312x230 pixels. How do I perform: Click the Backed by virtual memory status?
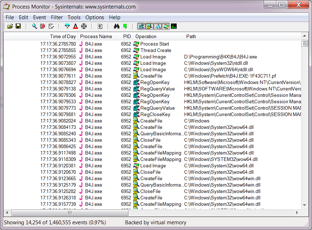[x=156, y=223]
